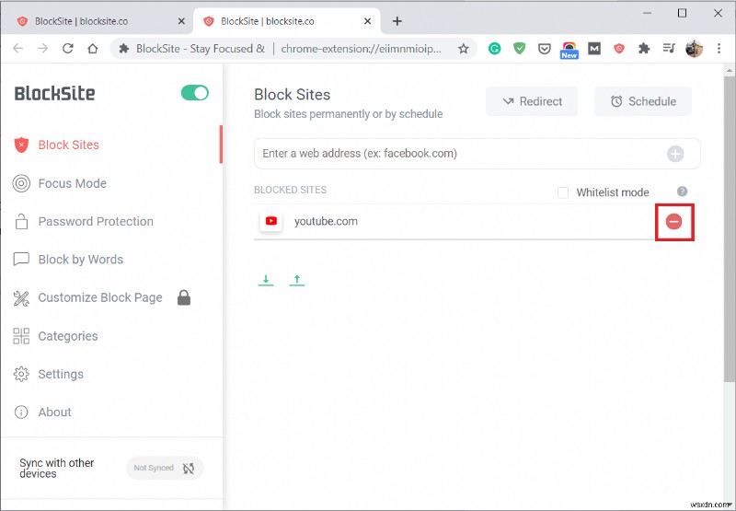This screenshot has height=511, width=736.
Task: Go to the browser home page
Action: click(x=93, y=49)
